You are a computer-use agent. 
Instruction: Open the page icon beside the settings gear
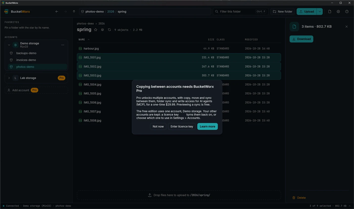(330, 12)
